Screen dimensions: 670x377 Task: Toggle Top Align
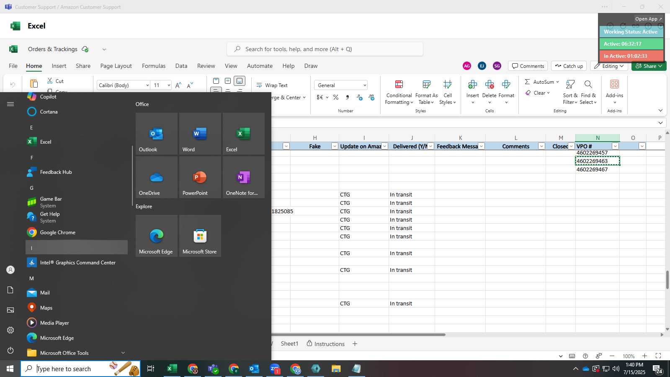pyautogui.click(x=216, y=81)
